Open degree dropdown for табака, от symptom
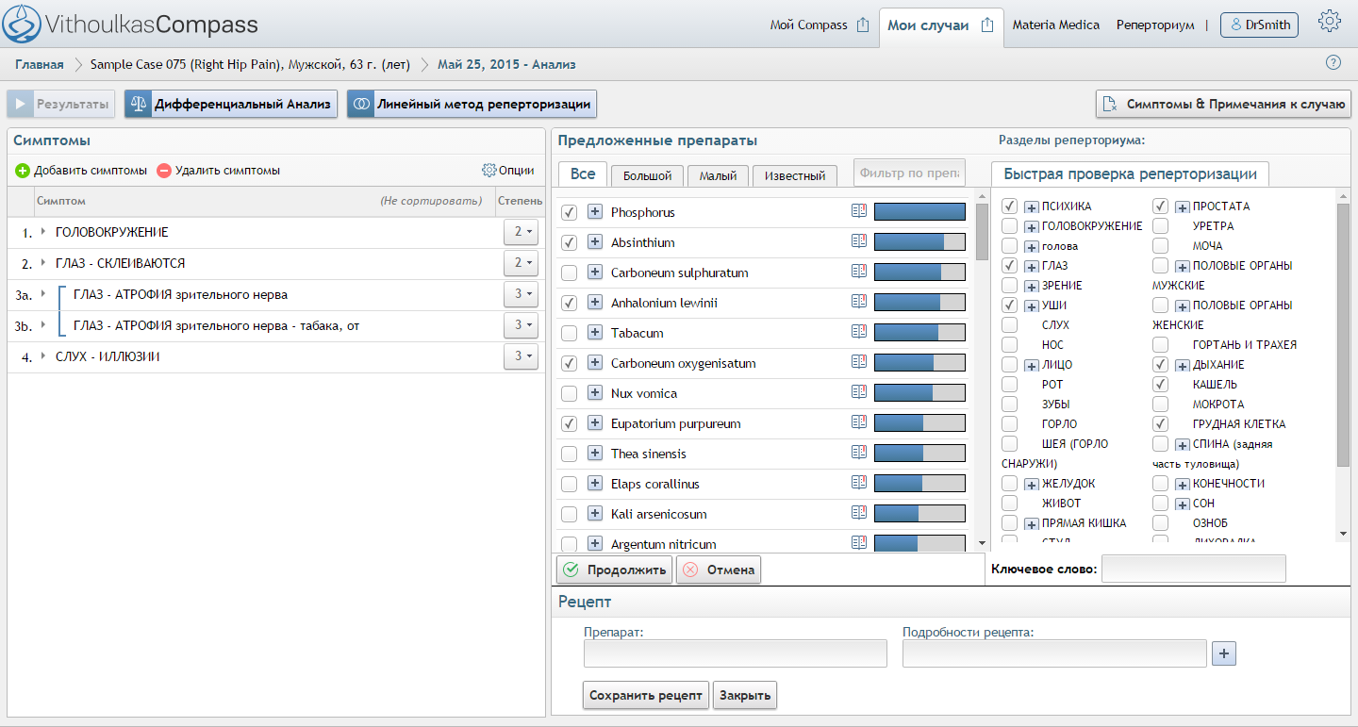 click(x=522, y=324)
